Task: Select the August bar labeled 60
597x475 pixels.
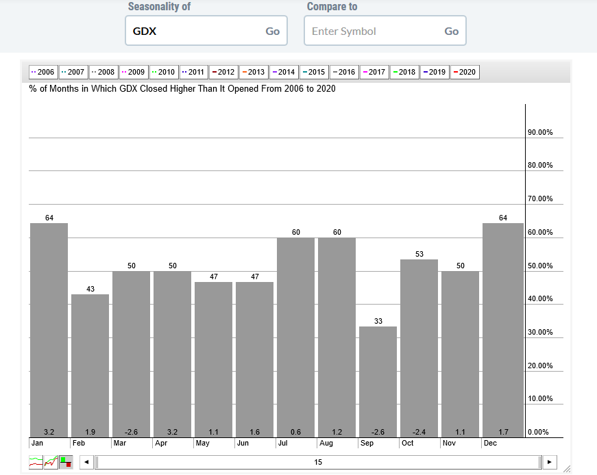Action: pyautogui.click(x=337, y=337)
